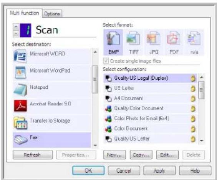Click the Color Photo for Email color icon

(108, 119)
